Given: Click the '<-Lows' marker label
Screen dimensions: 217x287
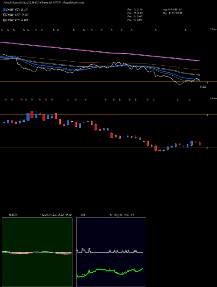Looking at the screenshot, I should click(213, 98).
